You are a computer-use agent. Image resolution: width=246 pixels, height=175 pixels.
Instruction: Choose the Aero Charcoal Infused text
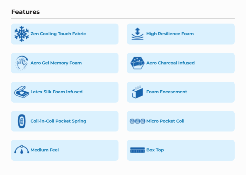click(x=170, y=63)
